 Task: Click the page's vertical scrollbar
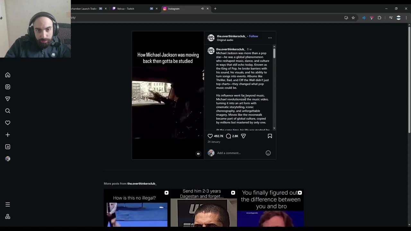[409, 80]
